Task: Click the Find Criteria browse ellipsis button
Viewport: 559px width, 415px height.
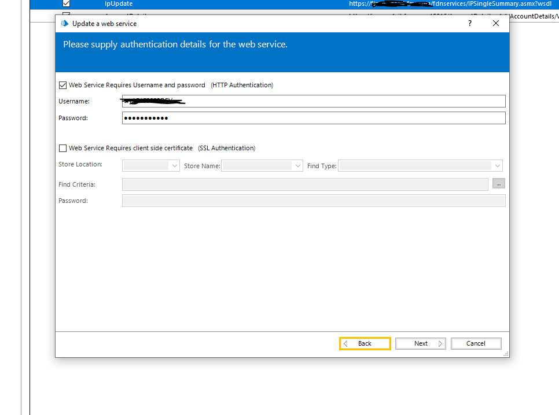Action: 499,183
